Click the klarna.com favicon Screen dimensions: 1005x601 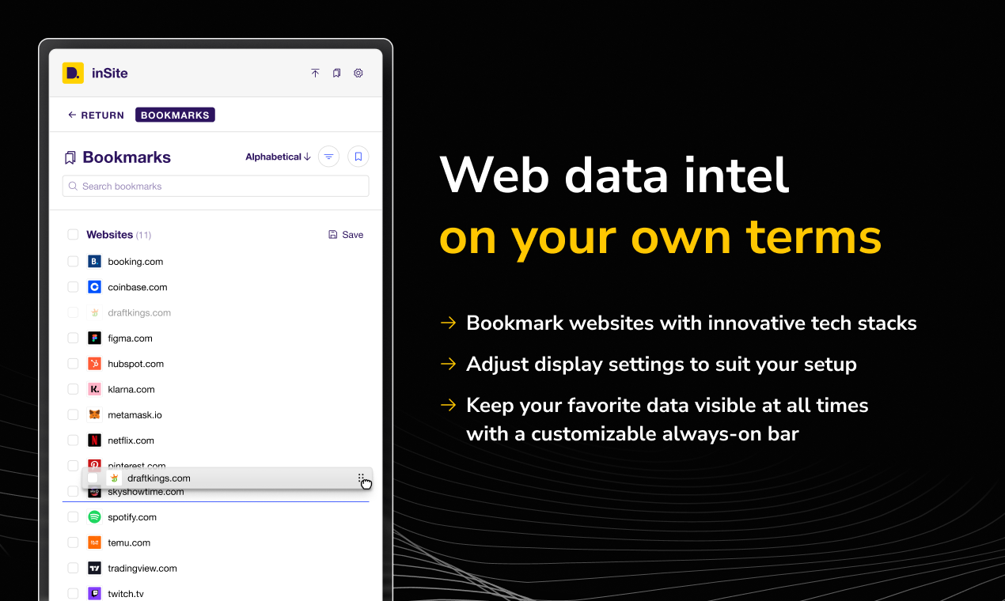point(94,389)
